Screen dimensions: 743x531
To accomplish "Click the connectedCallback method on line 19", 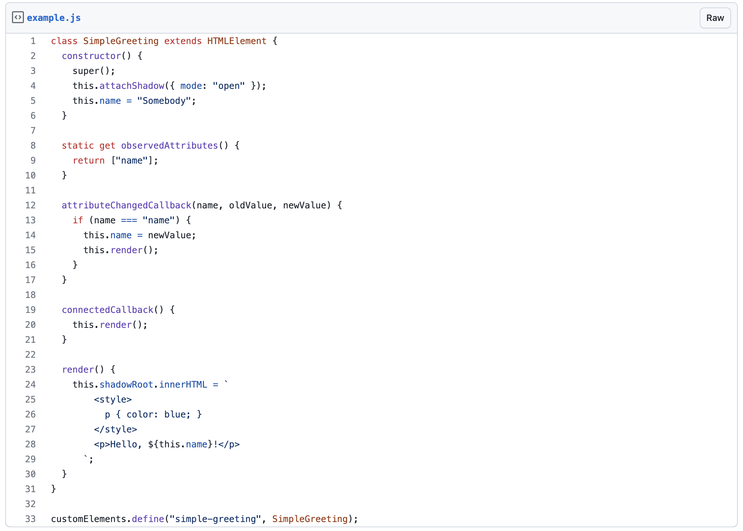I will 108,310.
